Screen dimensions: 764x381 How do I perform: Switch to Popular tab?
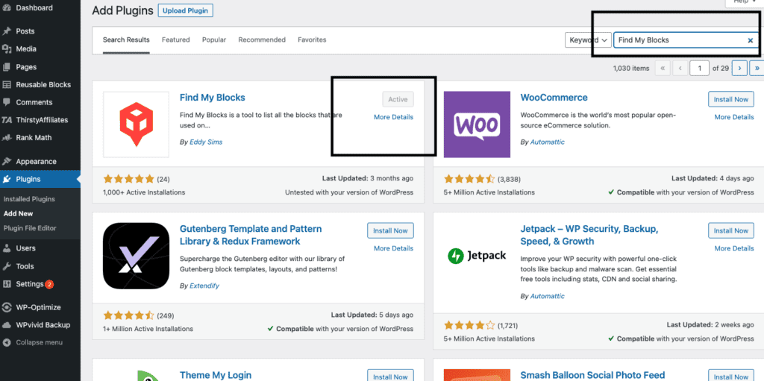[x=214, y=40]
